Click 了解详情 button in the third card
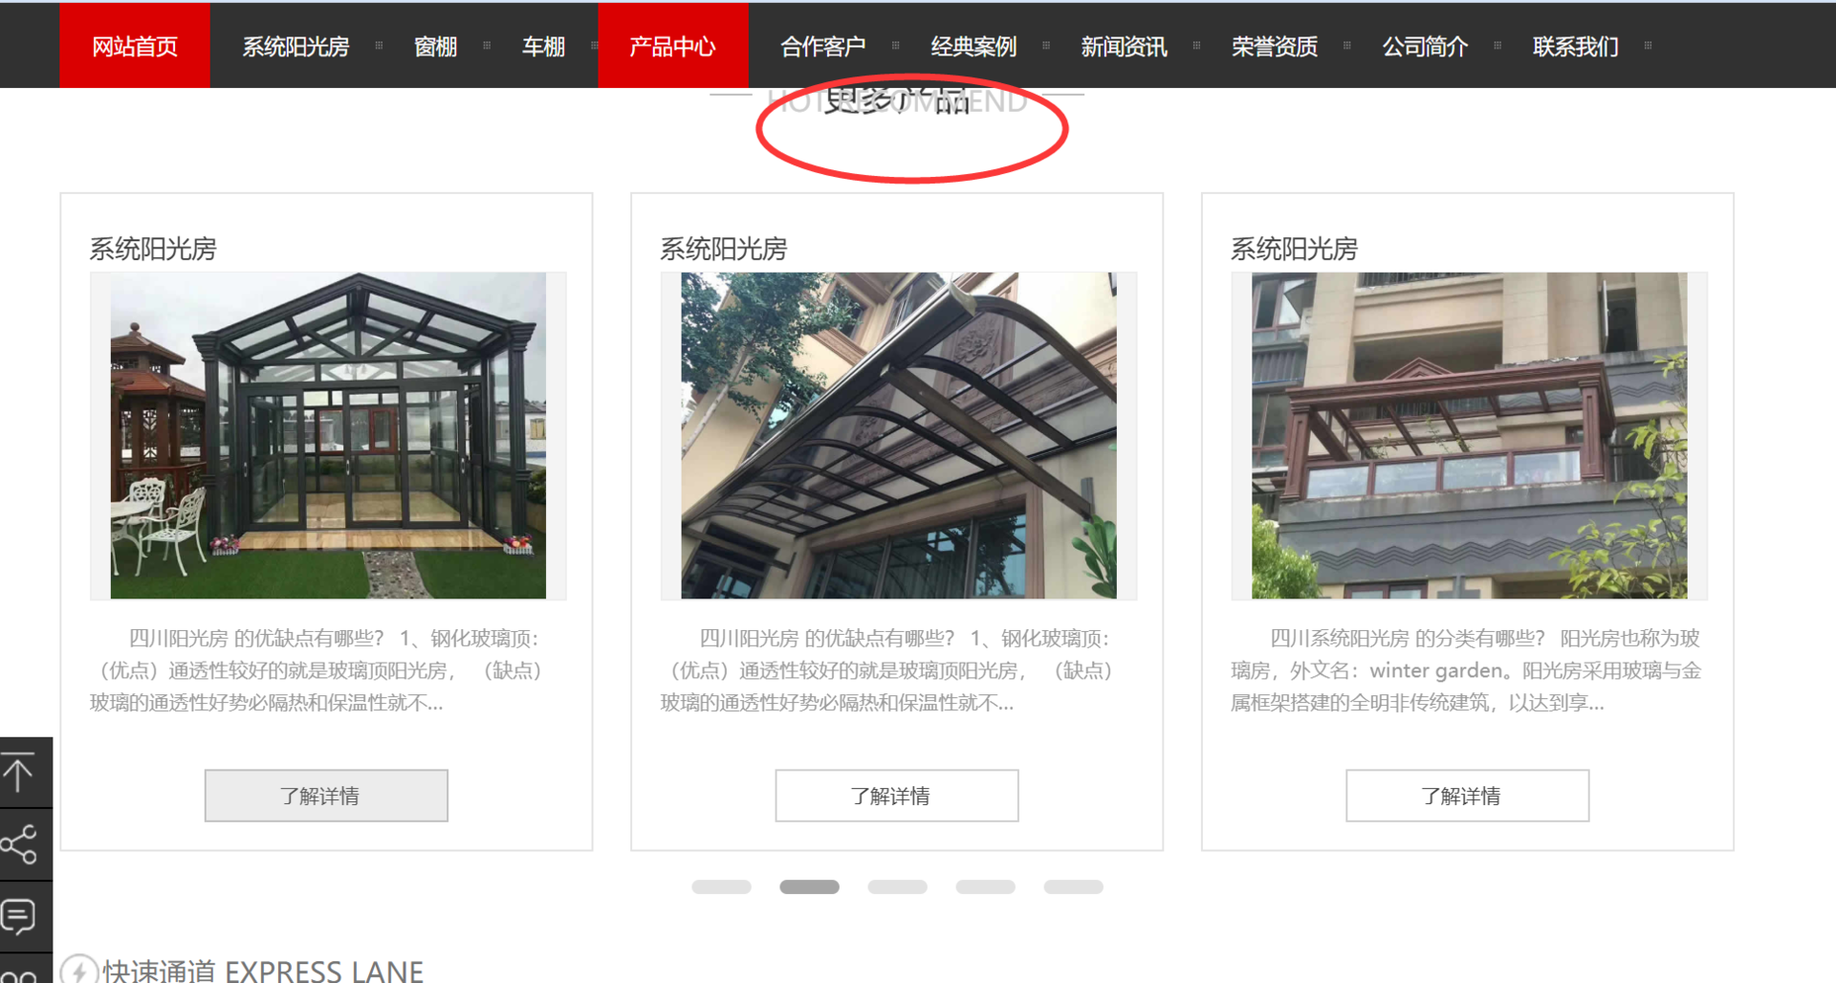 tap(1467, 796)
